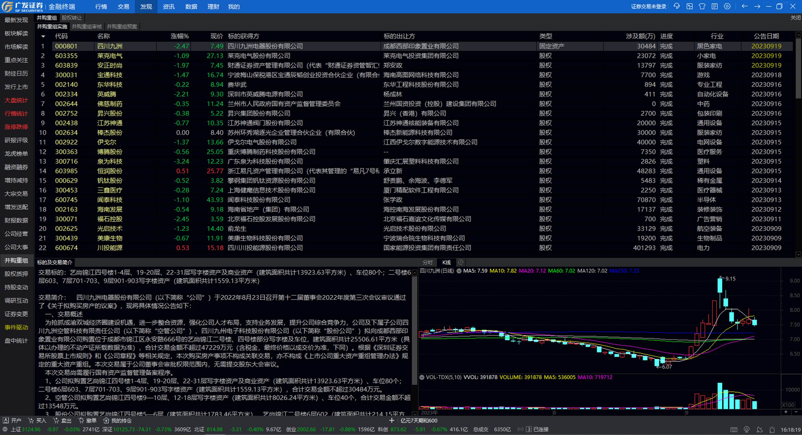Select the 莱克电气 row in the table
The width and height of the screenshot is (802, 435).
tap(414, 56)
